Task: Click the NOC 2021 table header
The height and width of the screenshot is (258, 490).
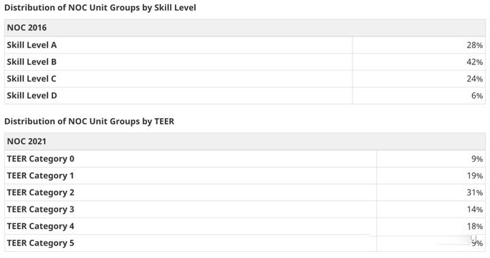Action: tap(27, 141)
